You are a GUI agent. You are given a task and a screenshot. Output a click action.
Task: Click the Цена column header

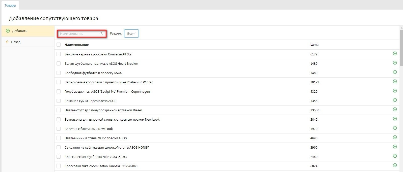[314, 45]
